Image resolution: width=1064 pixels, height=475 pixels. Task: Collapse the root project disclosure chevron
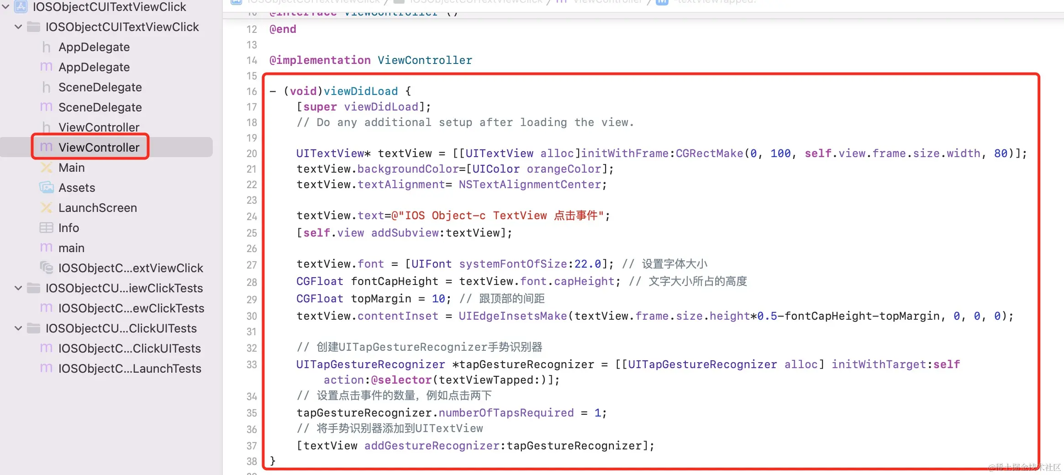coord(5,6)
